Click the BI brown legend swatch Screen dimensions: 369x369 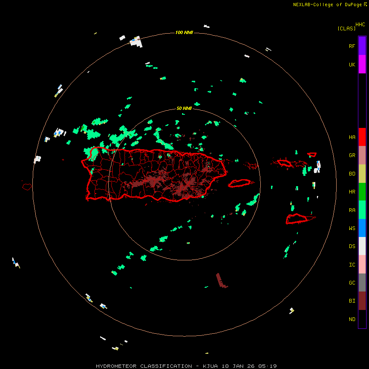pyautogui.click(x=362, y=301)
